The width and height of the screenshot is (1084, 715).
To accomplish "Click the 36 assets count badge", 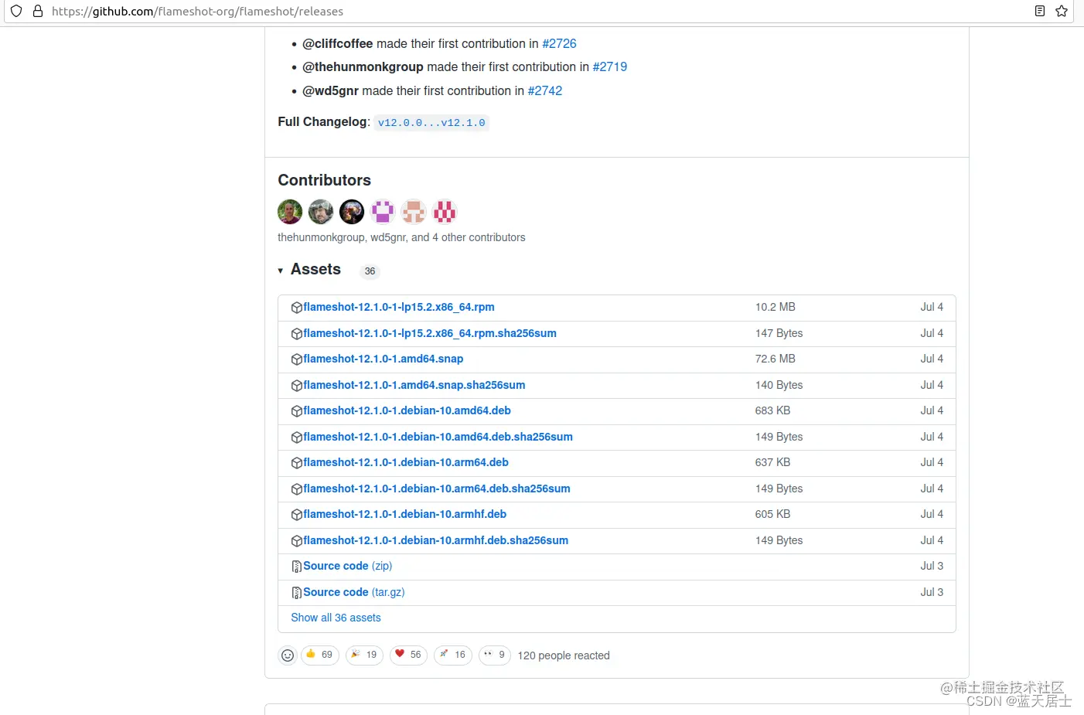I will (x=370, y=271).
